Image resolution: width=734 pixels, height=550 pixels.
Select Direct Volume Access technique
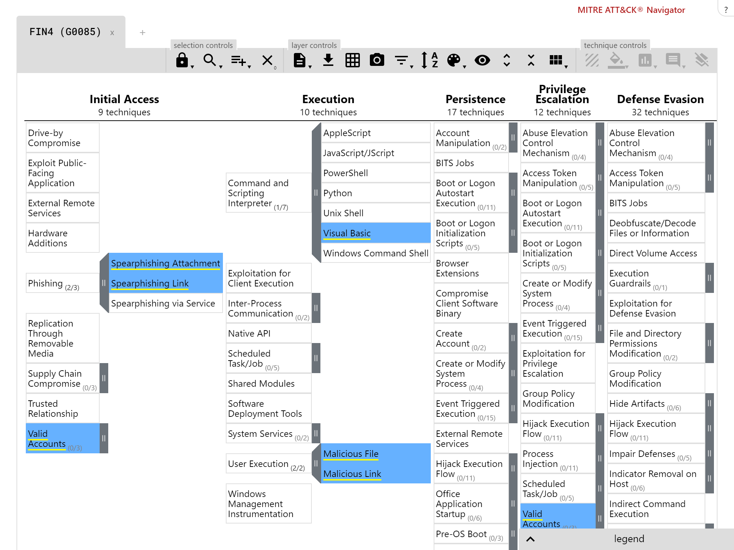pyautogui.click(x=656, y=253)
